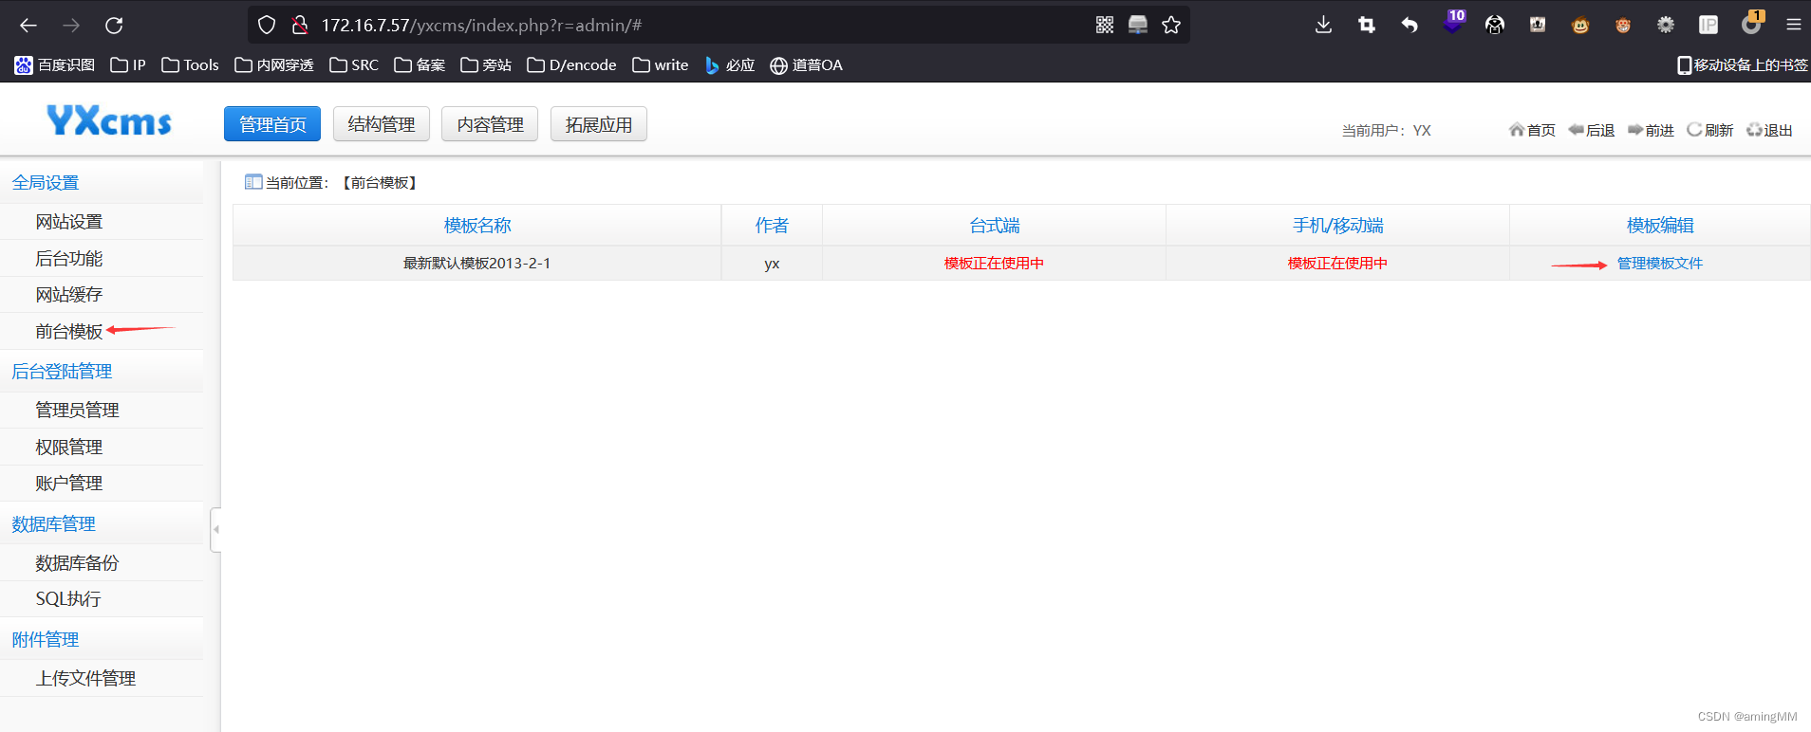Open the Tools bookmarks folder
The height and width of the screenshot is (732, 1811).
(x=190, y=65)
